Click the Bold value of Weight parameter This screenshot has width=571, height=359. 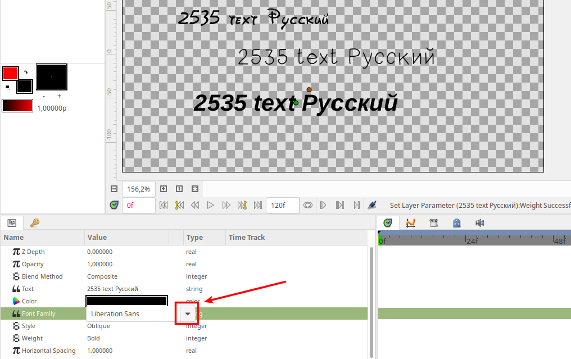pos(93,338)
